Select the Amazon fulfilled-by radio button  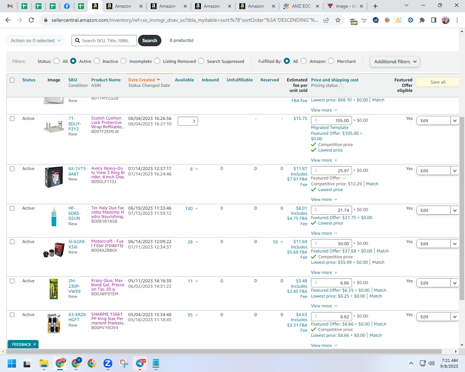click(x=304, y=61)
